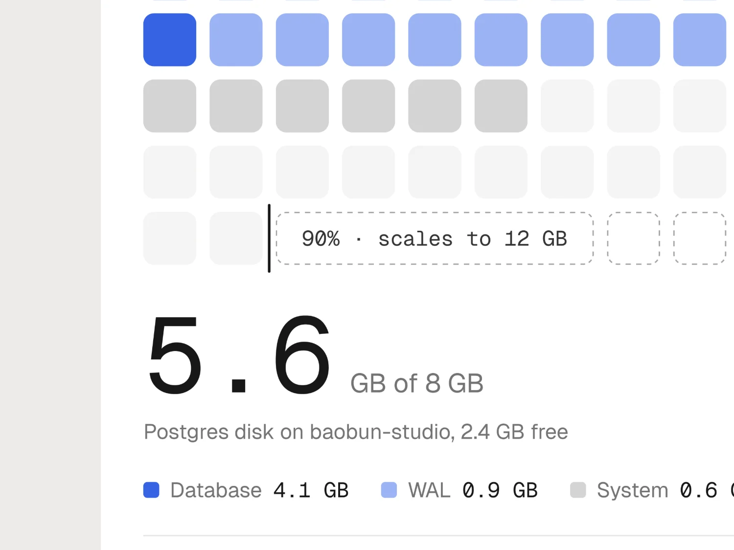Select the "WAL" legend label
The image size is (734, 550).
pyautogui.click(x=429, y=490)
